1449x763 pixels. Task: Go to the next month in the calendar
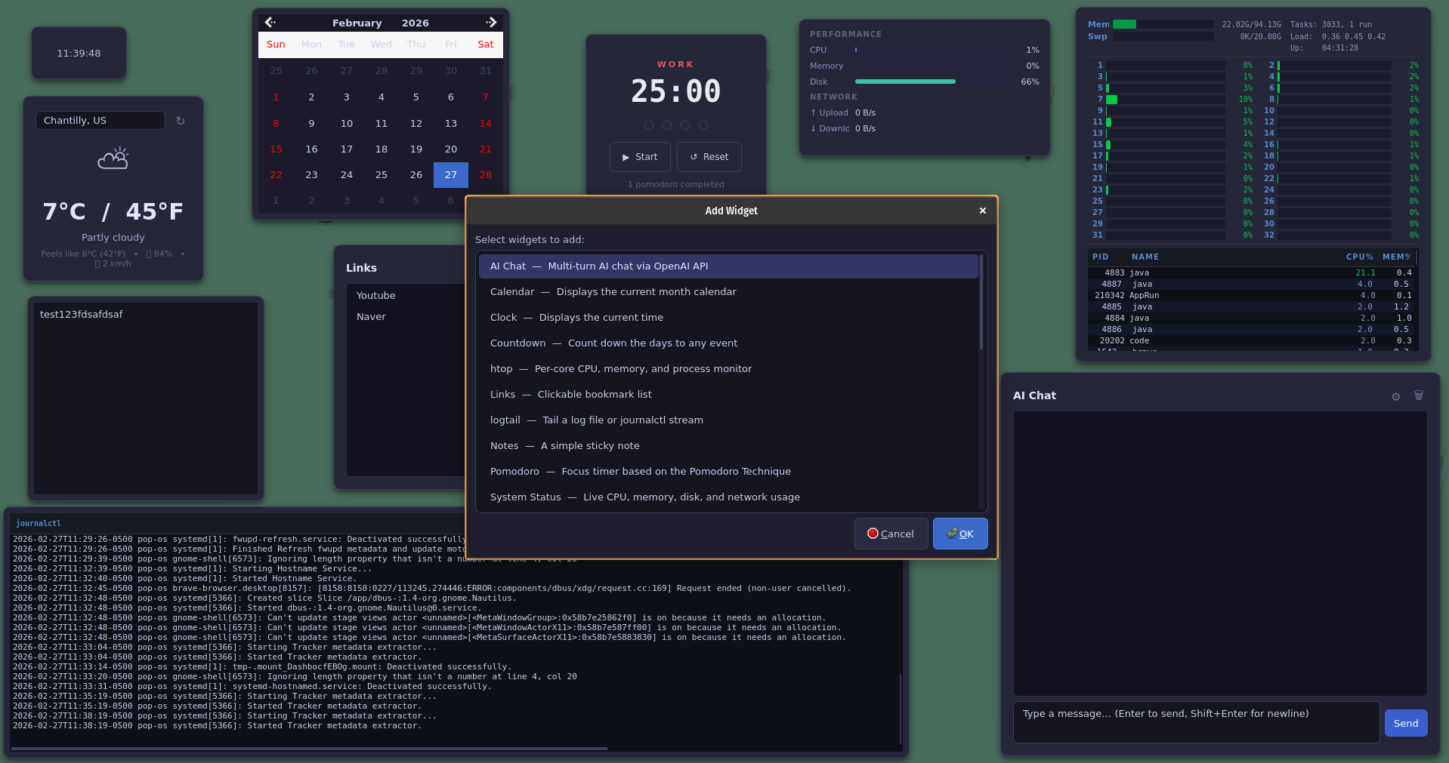(491, 23)
